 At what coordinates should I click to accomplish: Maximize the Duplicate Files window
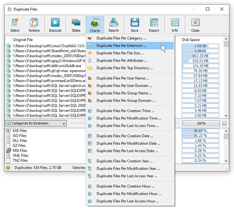[x=207, y=9]
